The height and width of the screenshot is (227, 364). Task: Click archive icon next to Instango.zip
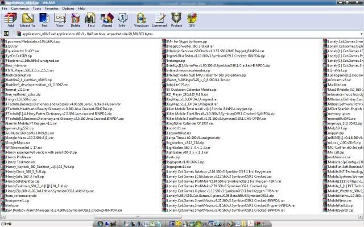point(164,61)
